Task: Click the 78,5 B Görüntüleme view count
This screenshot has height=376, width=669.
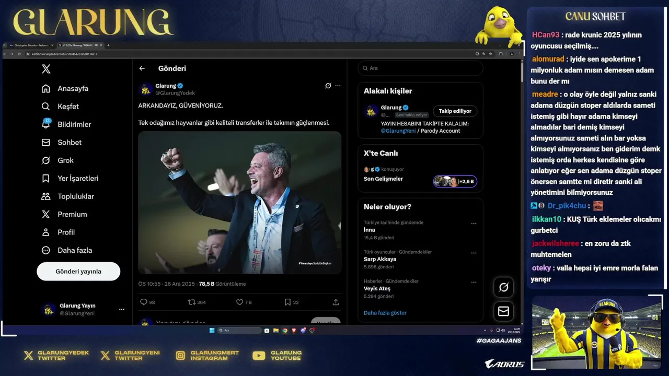Action: pyautogui.click(x=222, y=284)
